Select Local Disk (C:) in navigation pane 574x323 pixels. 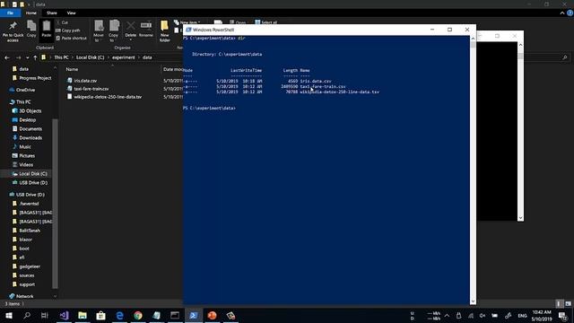(x=33, y=173)
